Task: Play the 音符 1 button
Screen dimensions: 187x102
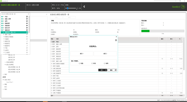Action: pos(82,54)
